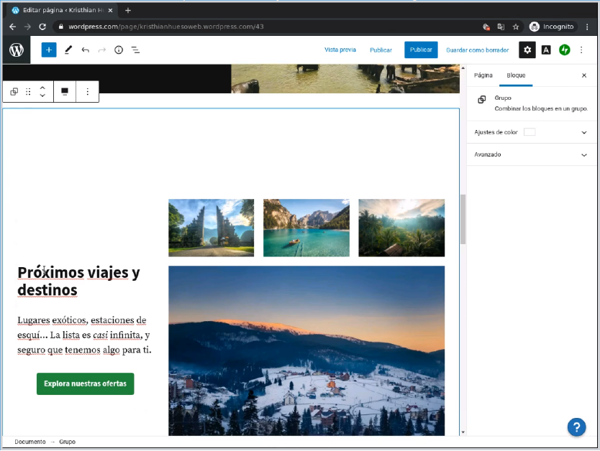
Task: Click the text-only Publicar link
Action: pos(381,50)
